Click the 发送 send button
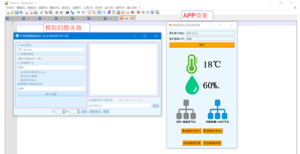300x154 pixels. [x=156, y=106]
